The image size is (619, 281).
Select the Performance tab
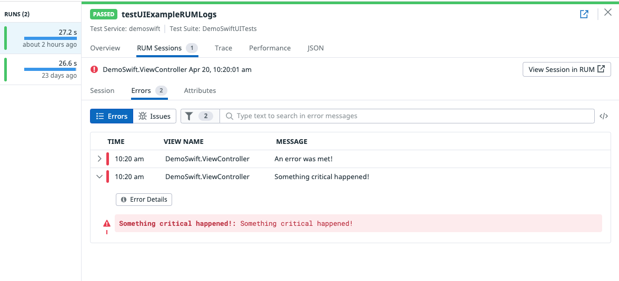269,48
